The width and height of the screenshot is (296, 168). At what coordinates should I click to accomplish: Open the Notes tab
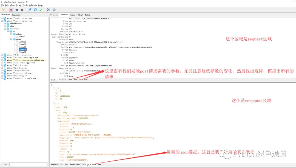click(87, 15)
